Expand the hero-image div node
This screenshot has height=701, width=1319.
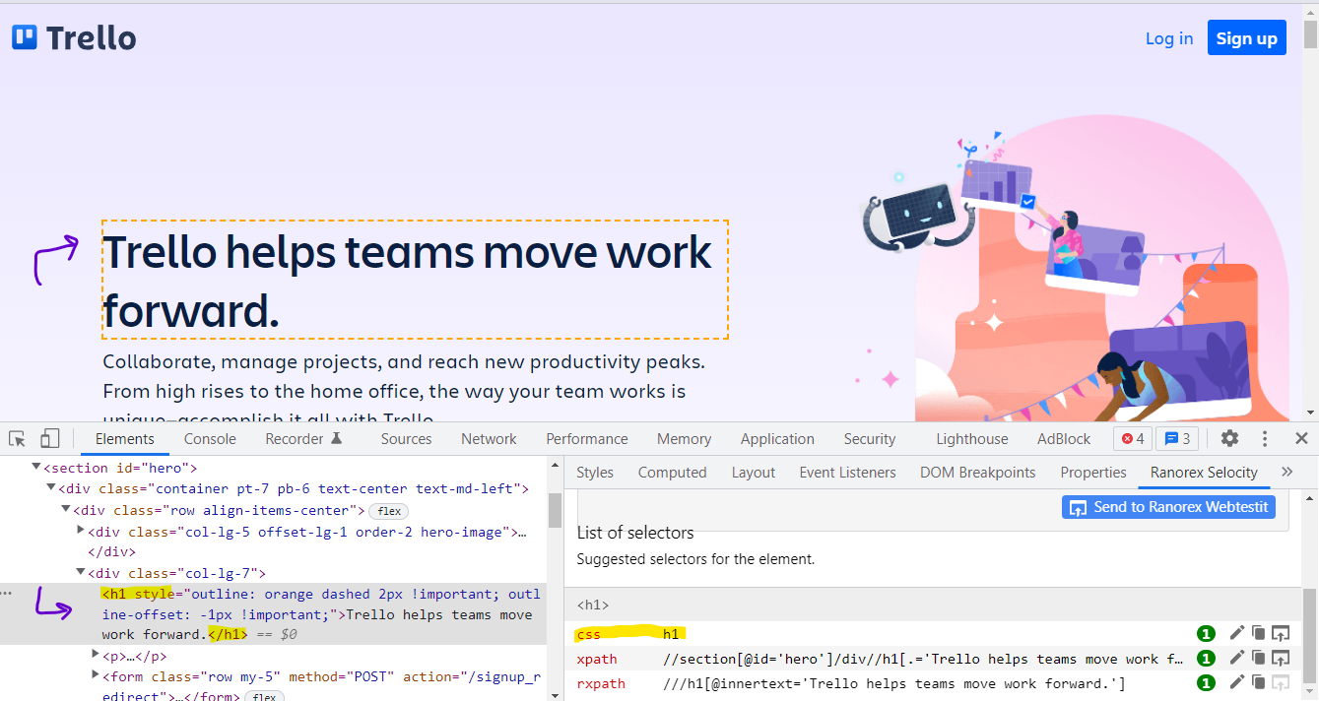coord(81,532)
